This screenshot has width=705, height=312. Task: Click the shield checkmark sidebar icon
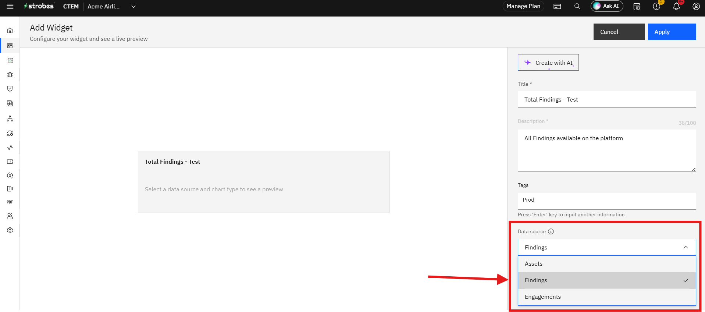coord(10,89)
